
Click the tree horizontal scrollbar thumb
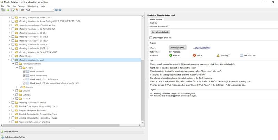62,125
